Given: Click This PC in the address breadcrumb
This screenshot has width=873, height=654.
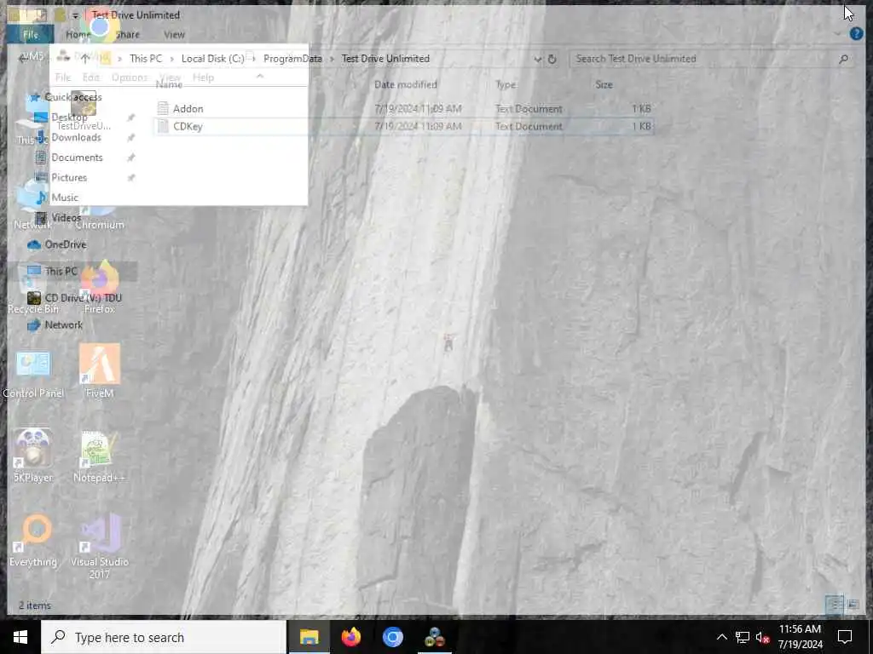Looking at the screenshot, I should [146, 59].
